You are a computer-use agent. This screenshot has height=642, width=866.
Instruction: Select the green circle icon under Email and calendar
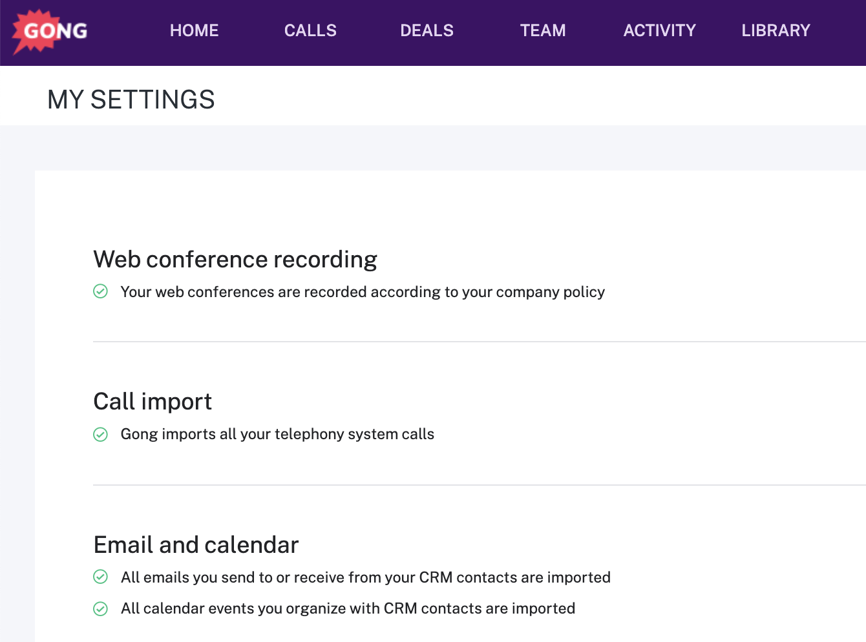click(x=100, y=577)
